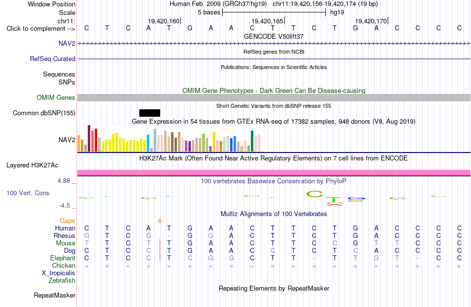
Task: Click the Publications: Sequences in Scientific Articles title
Action: [x=274, y=67]
